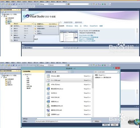This screenshot has width=140, height=128.
Task: Open the Web link on the Start Page
Action: tap(76, 26)
